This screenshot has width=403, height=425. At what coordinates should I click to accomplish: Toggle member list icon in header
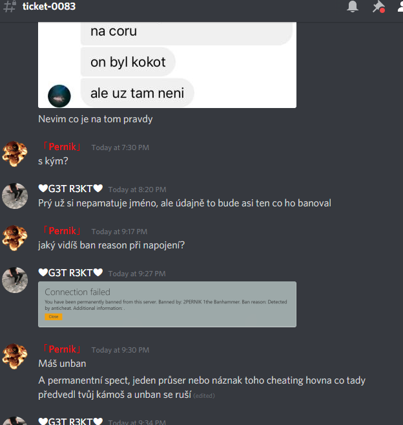click(x=400, y=6)
